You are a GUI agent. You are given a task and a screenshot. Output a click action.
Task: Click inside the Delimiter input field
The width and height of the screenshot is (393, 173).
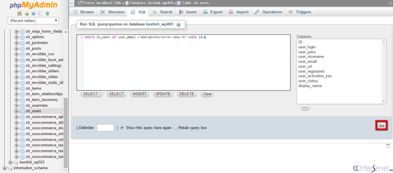pyautogui.click(x=106, y=127)
